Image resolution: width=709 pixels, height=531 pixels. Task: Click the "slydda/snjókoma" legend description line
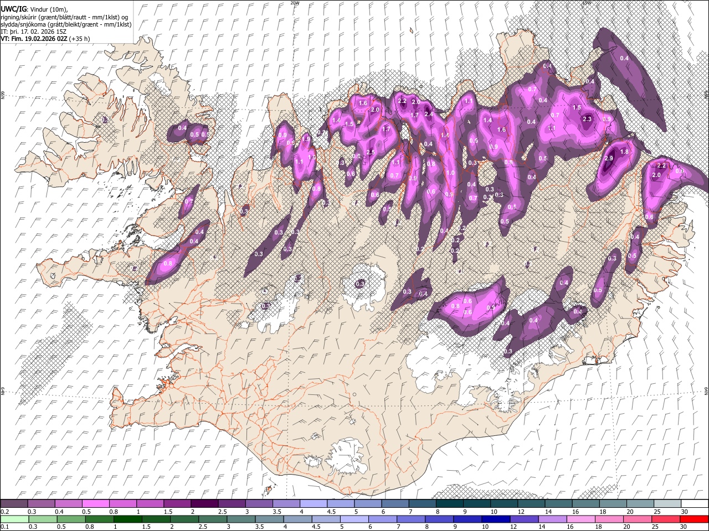pyautogui.click(x=66, y=24)
